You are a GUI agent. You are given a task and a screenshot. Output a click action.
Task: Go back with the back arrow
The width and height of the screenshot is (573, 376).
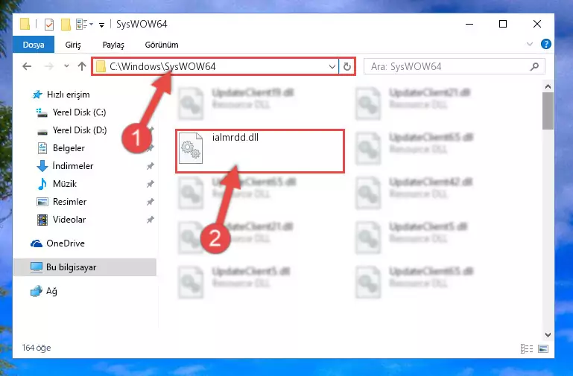point(27,66)
